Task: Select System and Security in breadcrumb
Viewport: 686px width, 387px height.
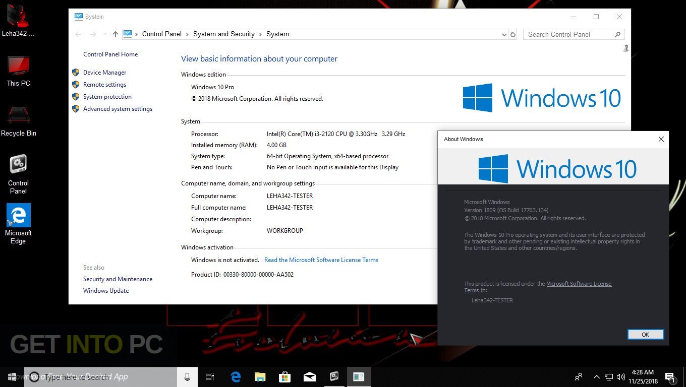Action: 224,34
